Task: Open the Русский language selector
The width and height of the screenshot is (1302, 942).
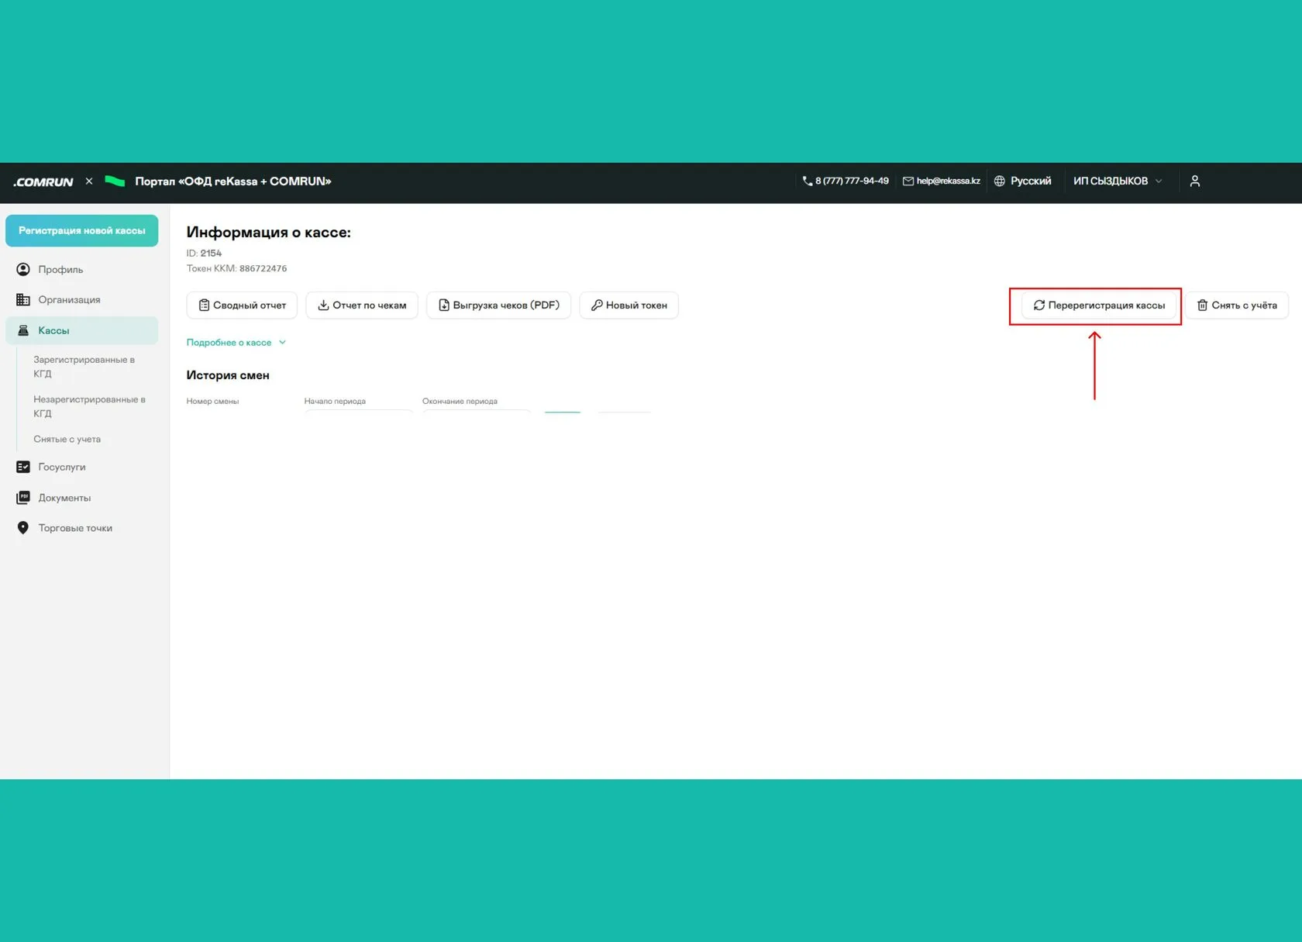Action: point(1023,181)
